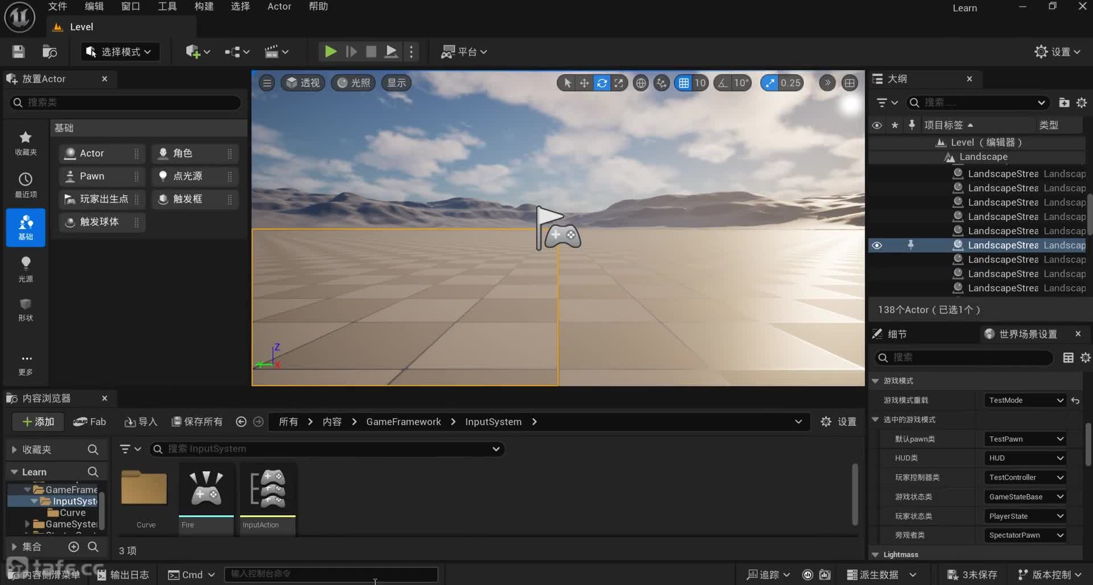The width and height of the screenshot is (1093, 585).
Task: Click the console command input field
Action: [x=330, y=574]
